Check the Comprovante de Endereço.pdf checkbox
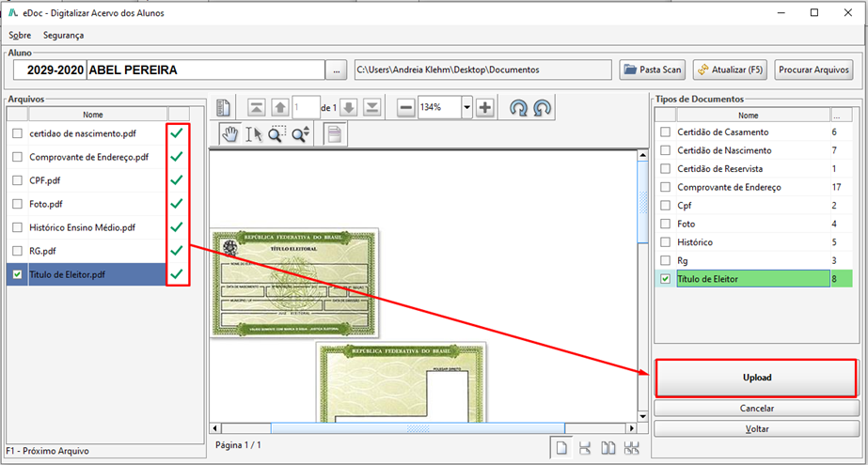This screenshot has width=868, height=465. [17, 157]
